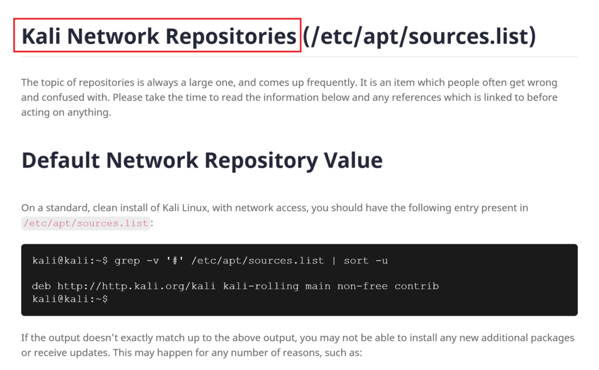Click the pink inline code '/etc/apt/sources.list'
The image size is (599, 370).
coord(85,223)
